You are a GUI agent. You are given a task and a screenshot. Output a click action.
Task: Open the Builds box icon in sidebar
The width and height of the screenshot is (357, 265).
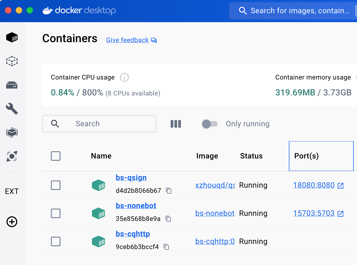click(12, 132)
